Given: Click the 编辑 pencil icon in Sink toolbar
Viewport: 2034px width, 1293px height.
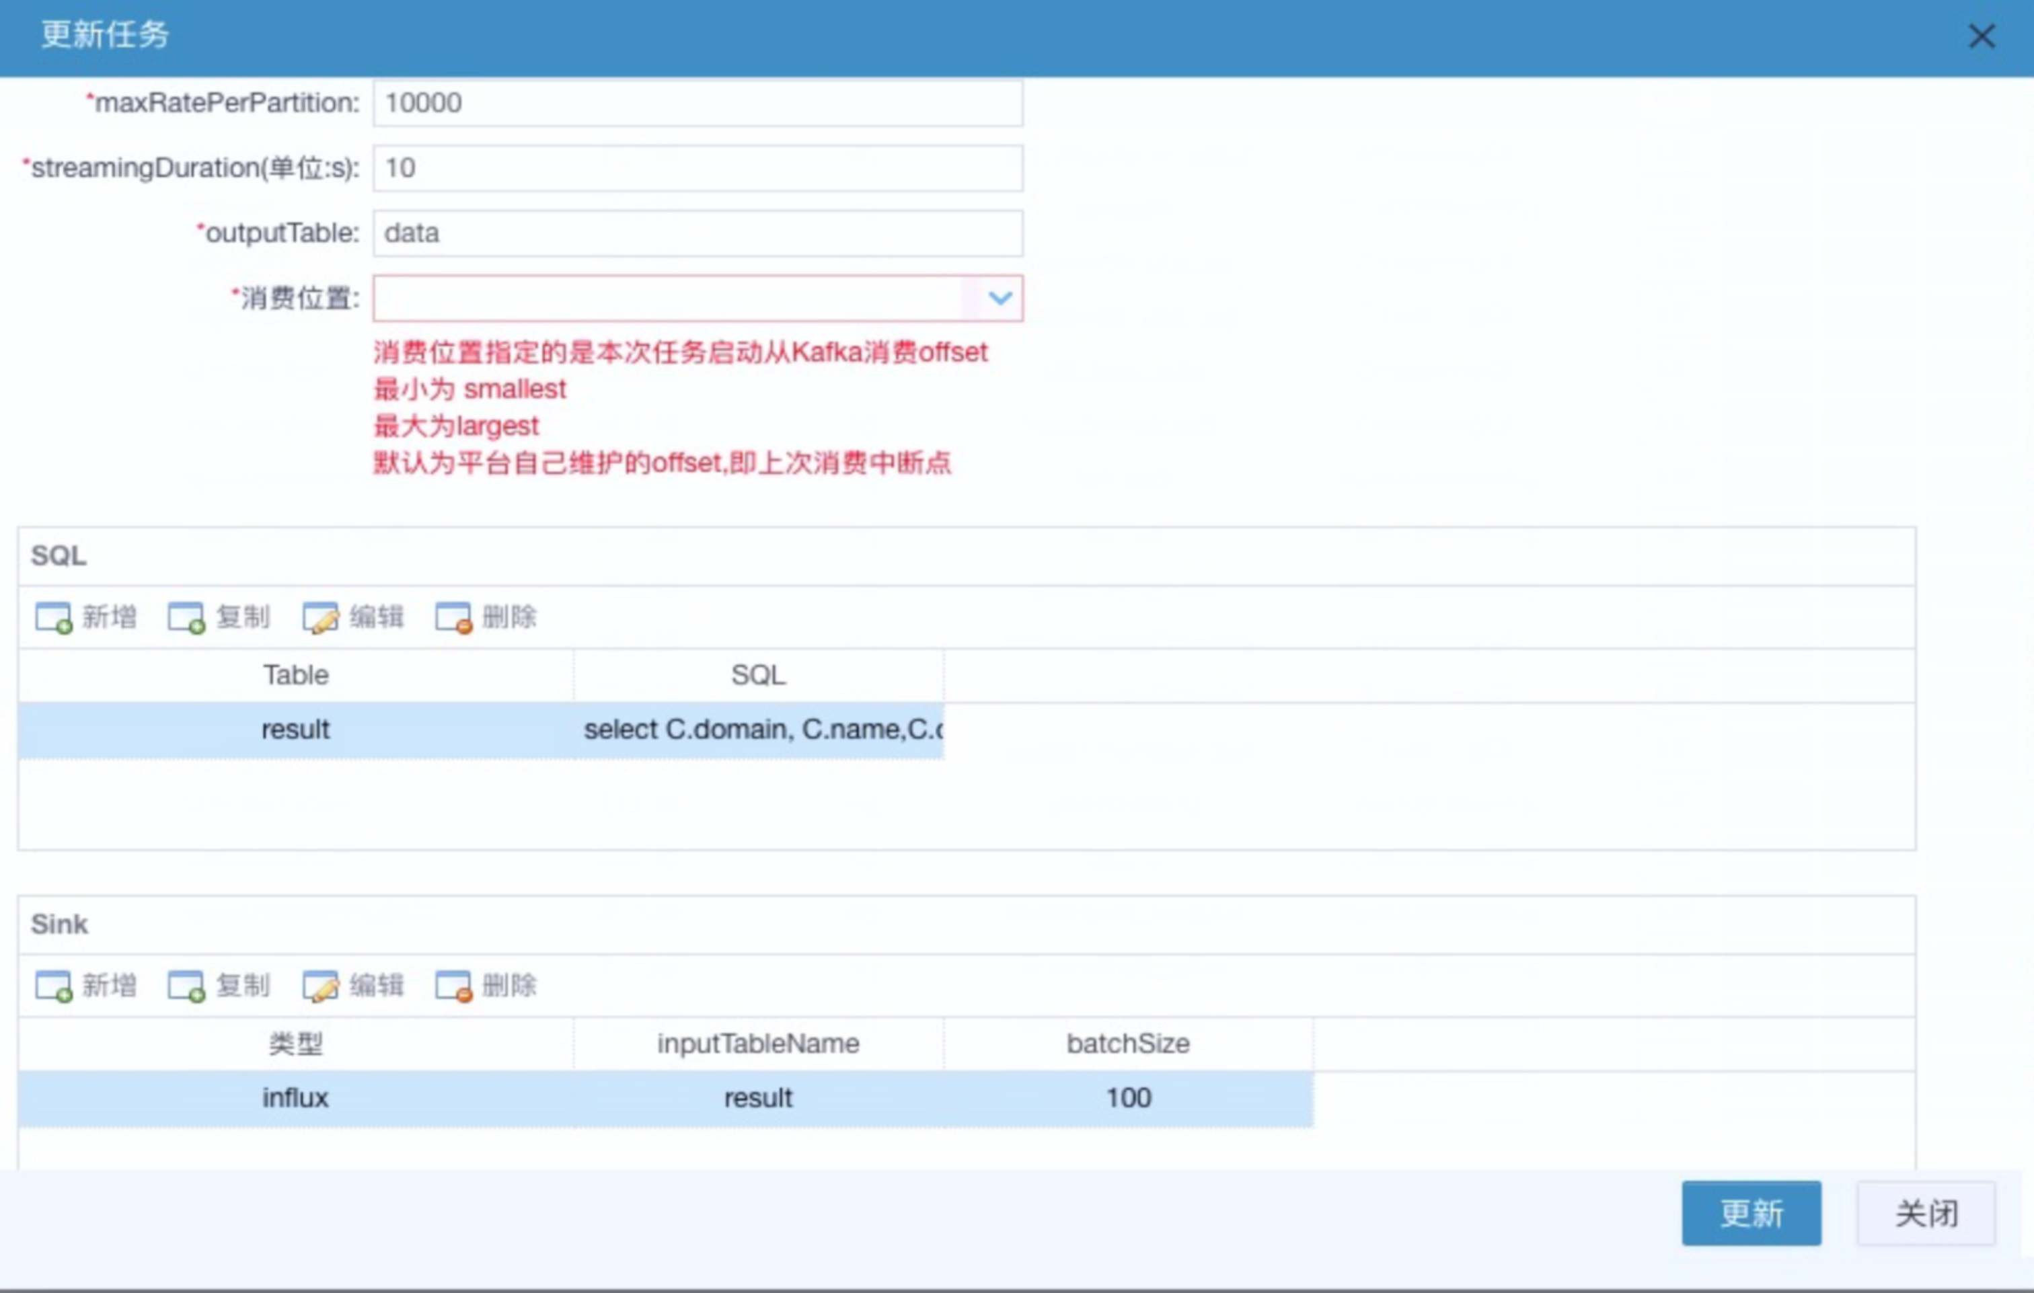Looking at the screenshot, I should (320, 986).
